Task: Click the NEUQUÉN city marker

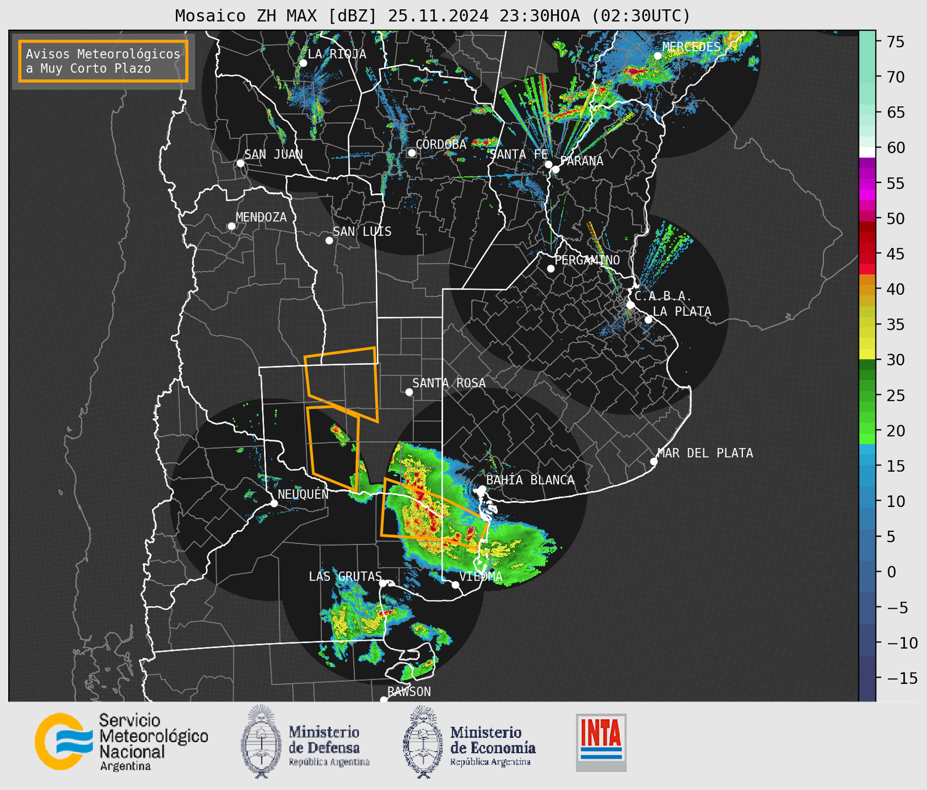Action: click(x=274, y=503)
